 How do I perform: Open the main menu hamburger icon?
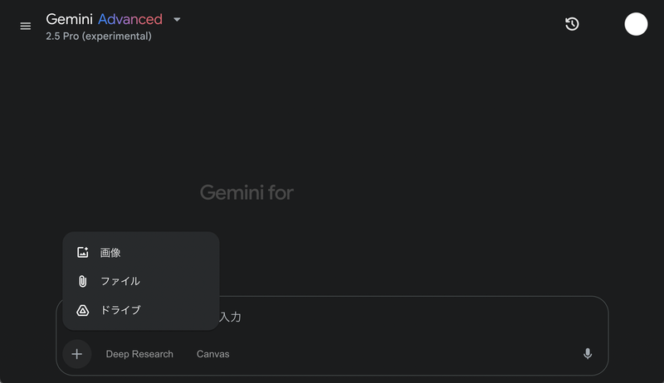(x=26, y=26)
